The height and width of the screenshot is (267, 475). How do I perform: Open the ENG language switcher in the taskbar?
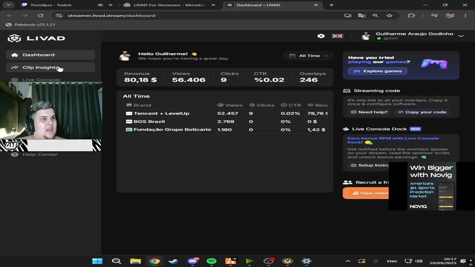tap(392, 261)
